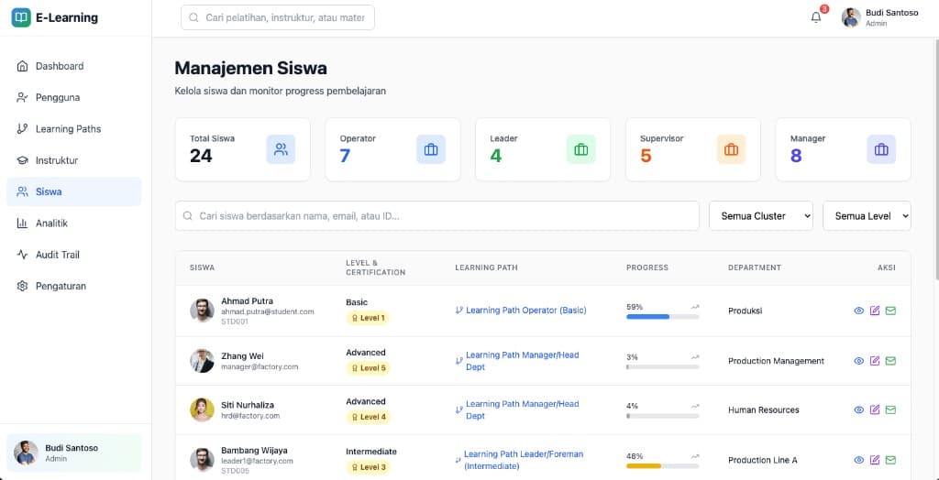939x480 pixels.
Task: View Siti Nurhaliza details with eye icon
Action: point(859,409)
